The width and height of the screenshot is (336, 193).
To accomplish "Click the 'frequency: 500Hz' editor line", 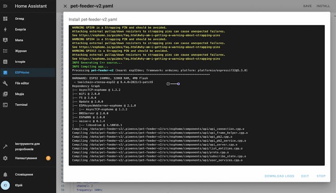I will click(89, 190).
